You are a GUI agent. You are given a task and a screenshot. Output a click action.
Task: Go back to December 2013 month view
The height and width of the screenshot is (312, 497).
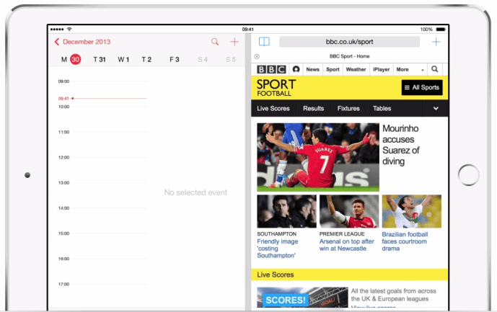tap(82, 42)
